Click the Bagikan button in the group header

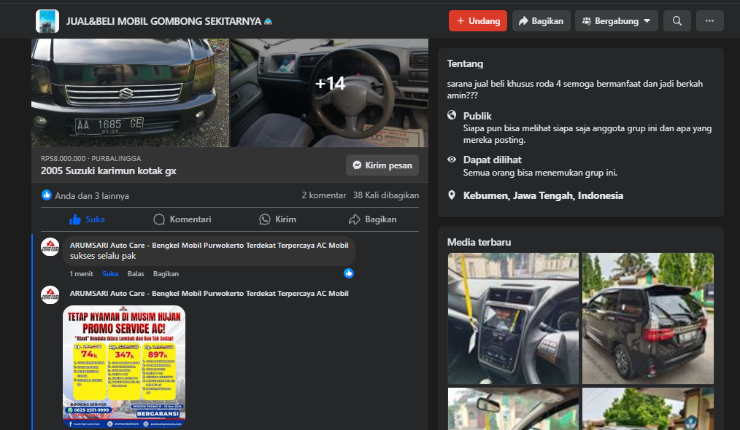pos(541,21)
